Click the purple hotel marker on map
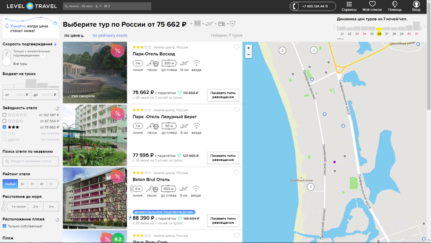Image resolution: width=431 pixels, height=243 pixels. pyautogui.click(x=335, y=162)
